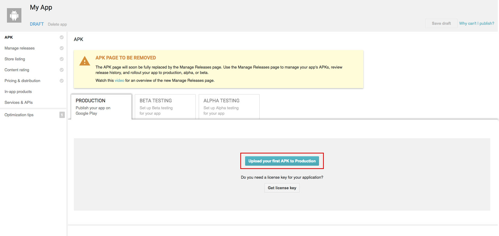
Task: Click the Android app icon placeholder
Action: 14,15
